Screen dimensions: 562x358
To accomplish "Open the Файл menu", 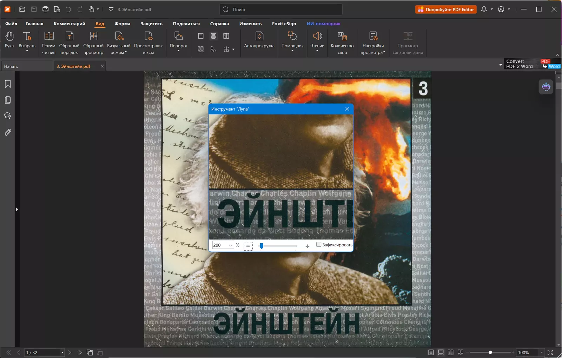I will pyautogui.click(x=11, y=24).
